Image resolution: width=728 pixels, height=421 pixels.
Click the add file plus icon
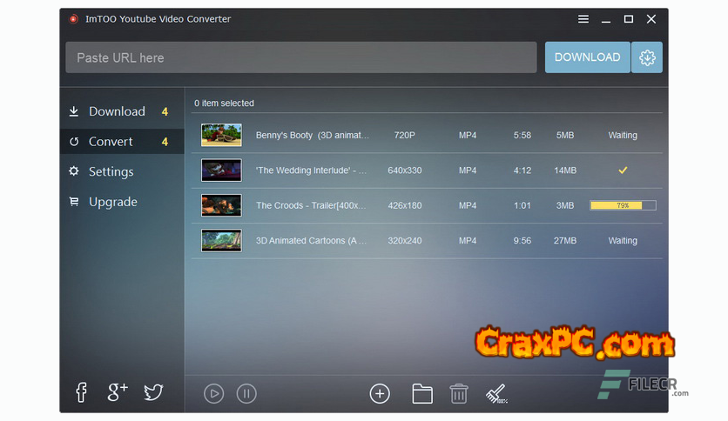[x=380, y=394]
